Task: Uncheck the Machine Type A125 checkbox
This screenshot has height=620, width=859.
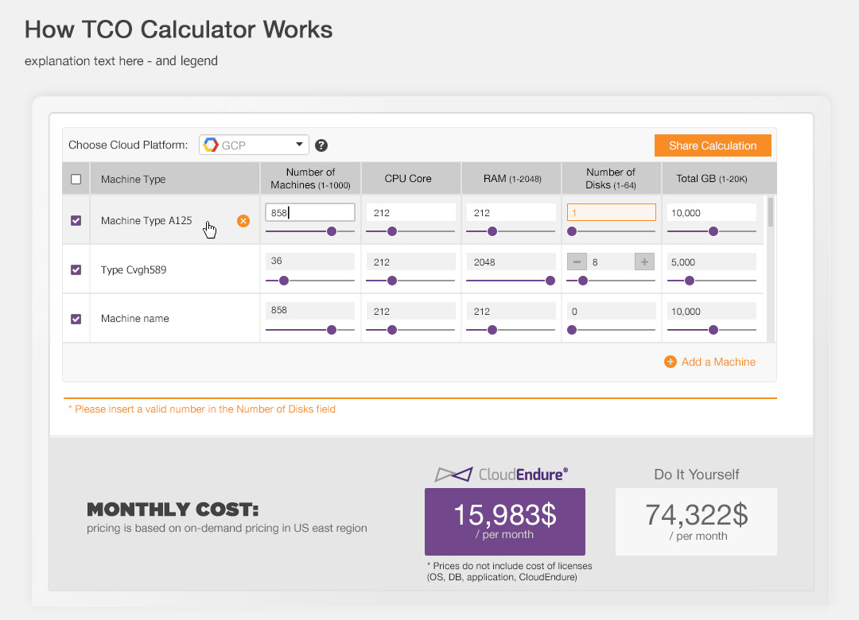Action: point(76,221)
